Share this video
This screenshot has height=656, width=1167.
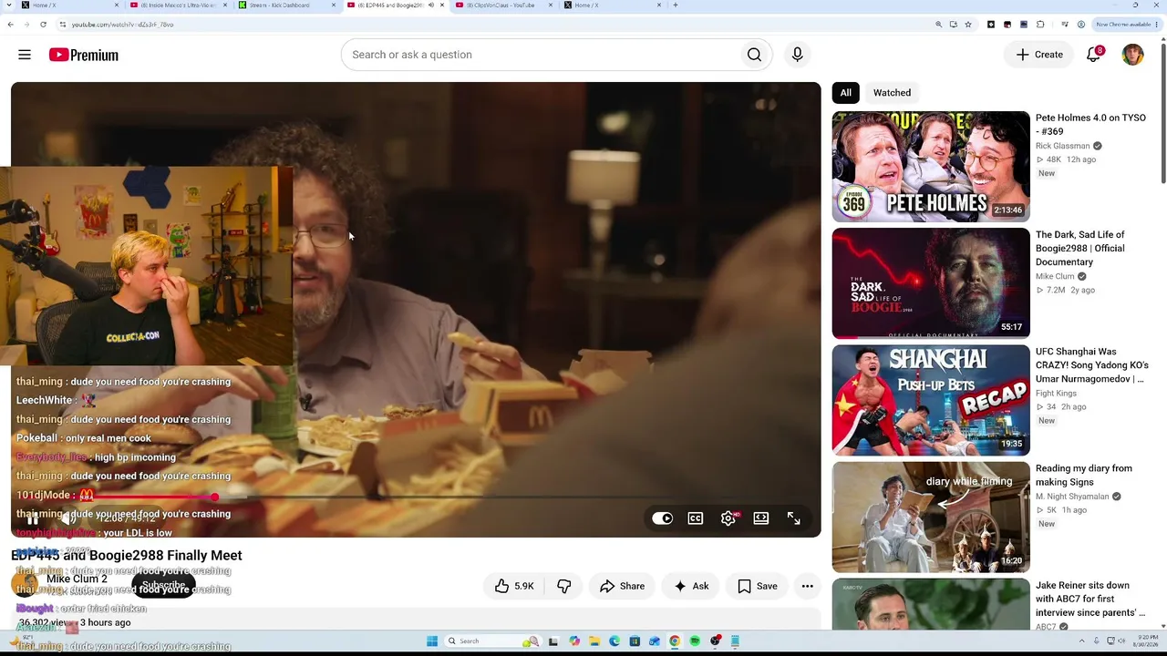[622, 586]
